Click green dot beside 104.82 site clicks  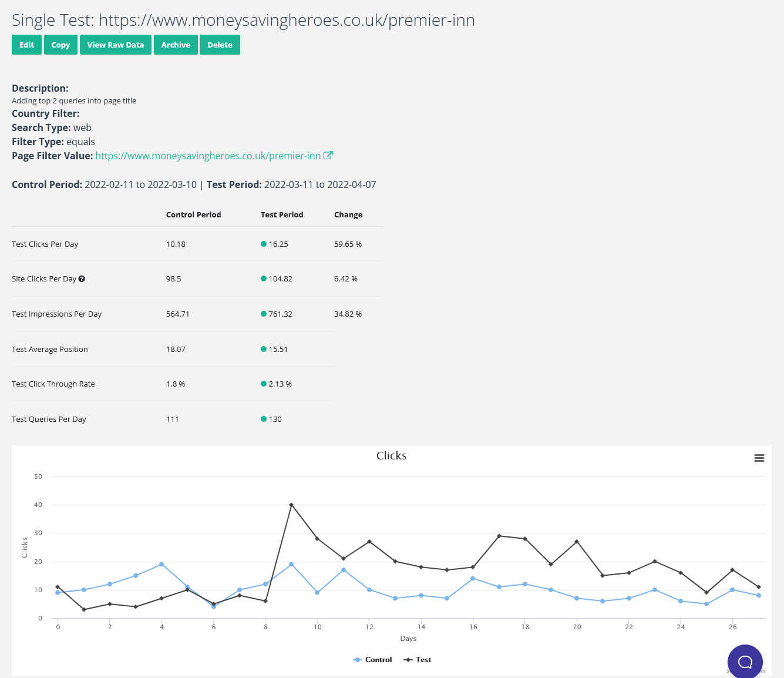264,278
